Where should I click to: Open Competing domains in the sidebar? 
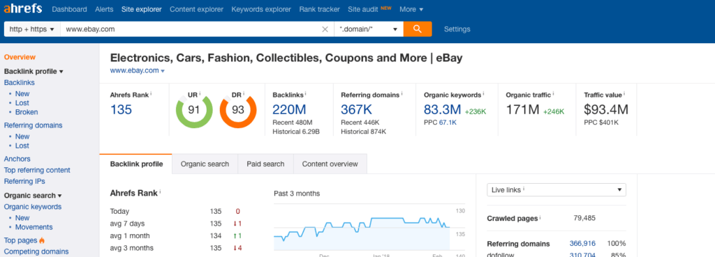click(36, 251)
